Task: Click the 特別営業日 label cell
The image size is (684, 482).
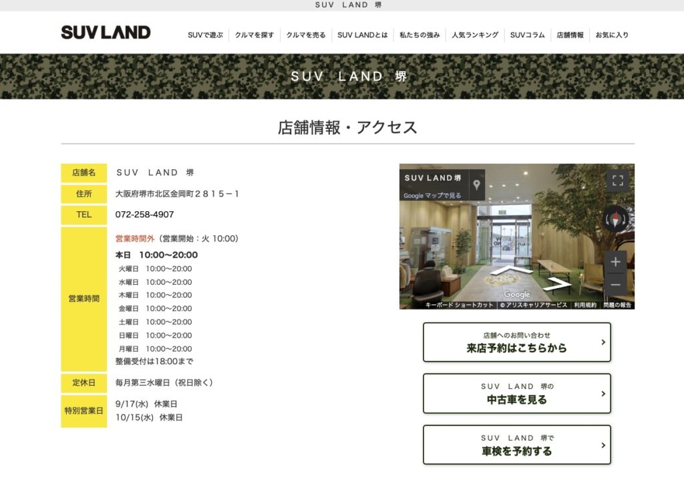Action: 83,411
